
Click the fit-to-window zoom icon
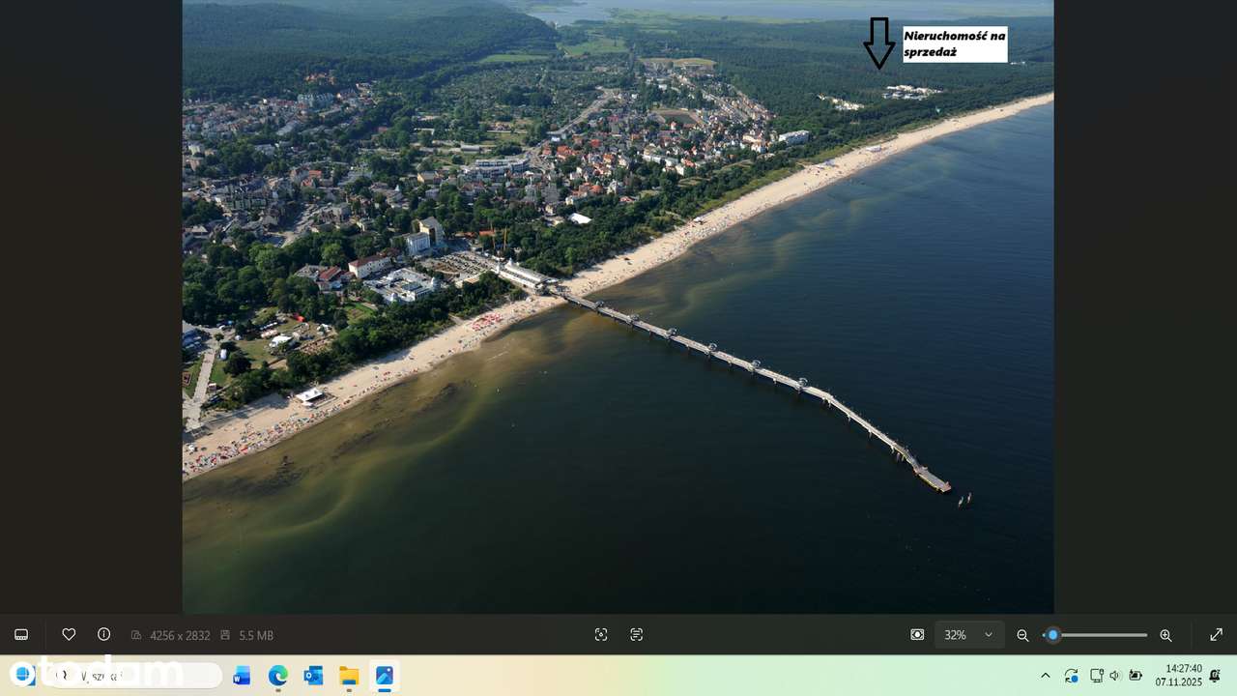click(917, 635)
